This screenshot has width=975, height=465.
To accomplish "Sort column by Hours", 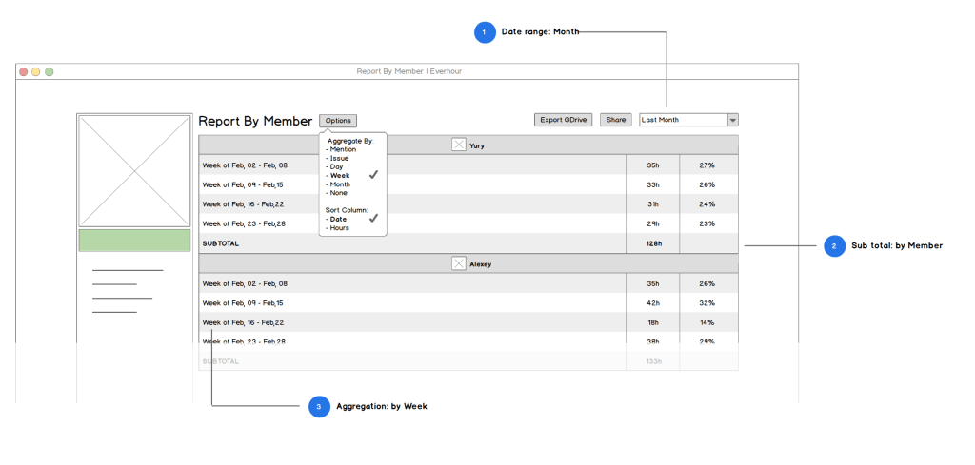I will click(339, 228).
